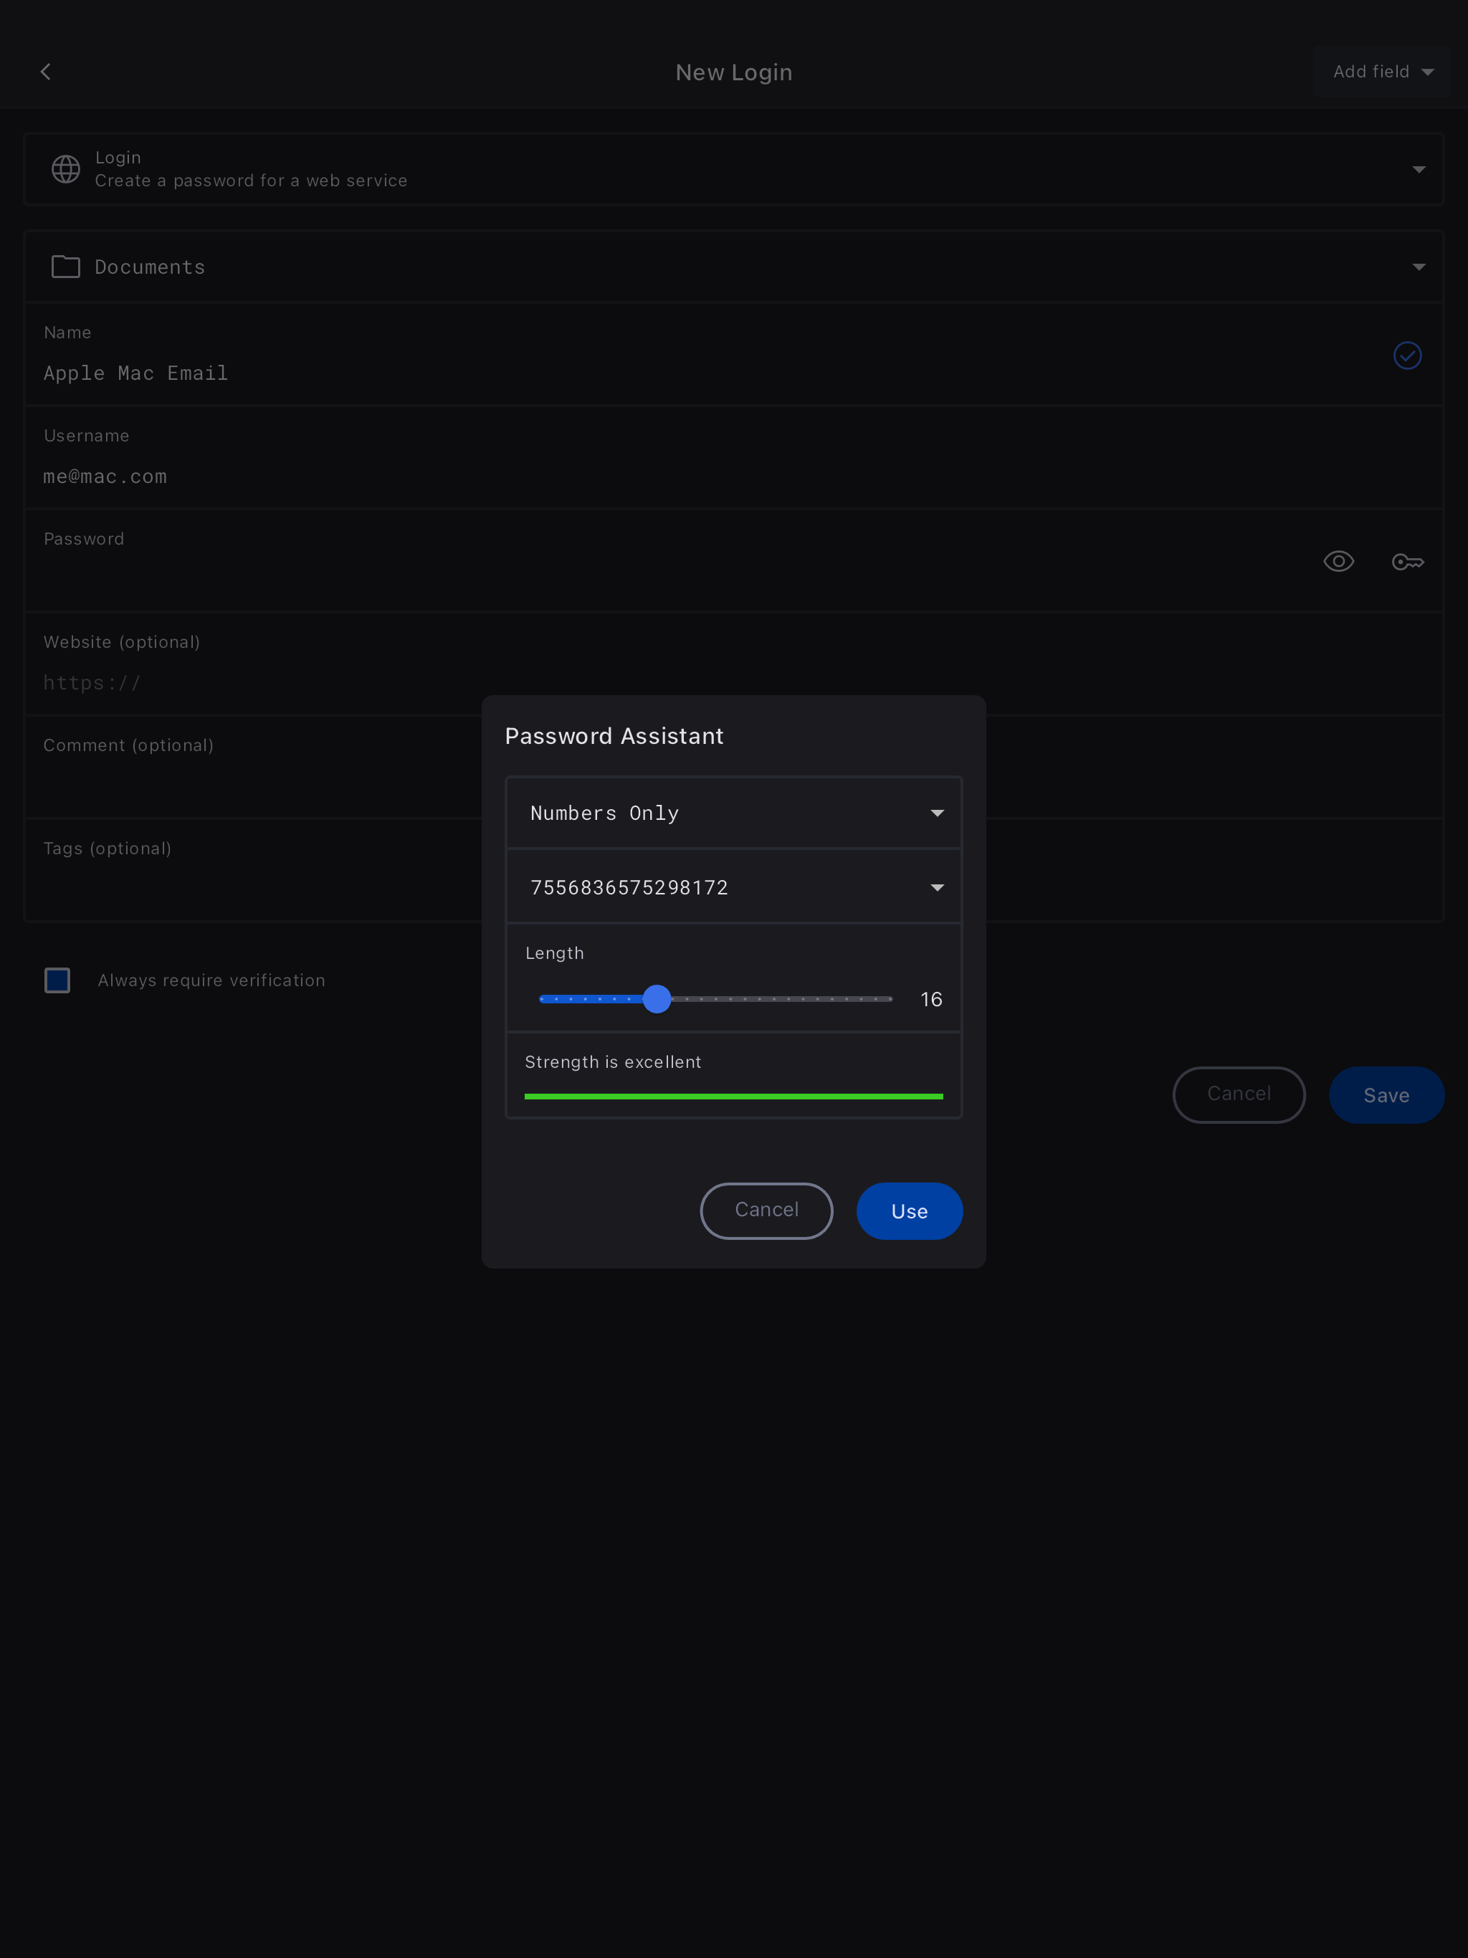The height and width of the screenshot is (1958, 1468).
Task: Click the green strength indicator bar
Action: (733, 1097)
